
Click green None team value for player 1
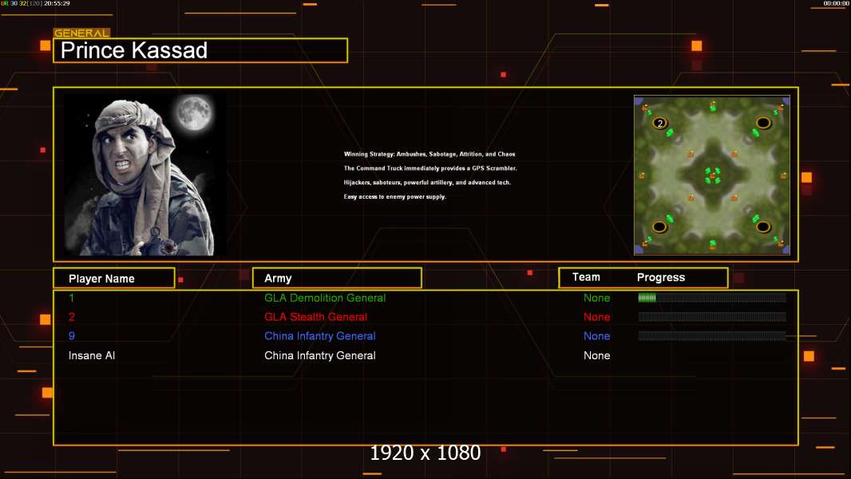596,298
